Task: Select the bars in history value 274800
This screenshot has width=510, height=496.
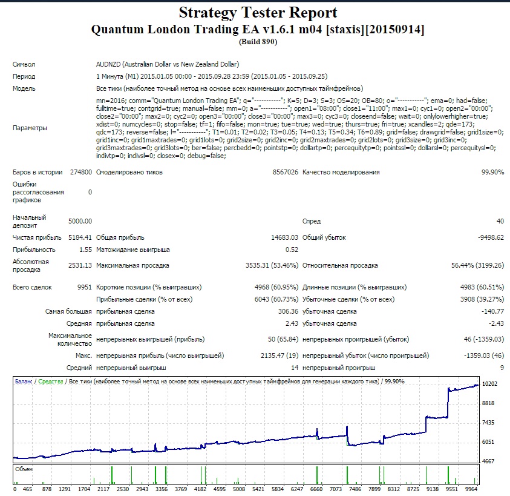Action: 81,172
